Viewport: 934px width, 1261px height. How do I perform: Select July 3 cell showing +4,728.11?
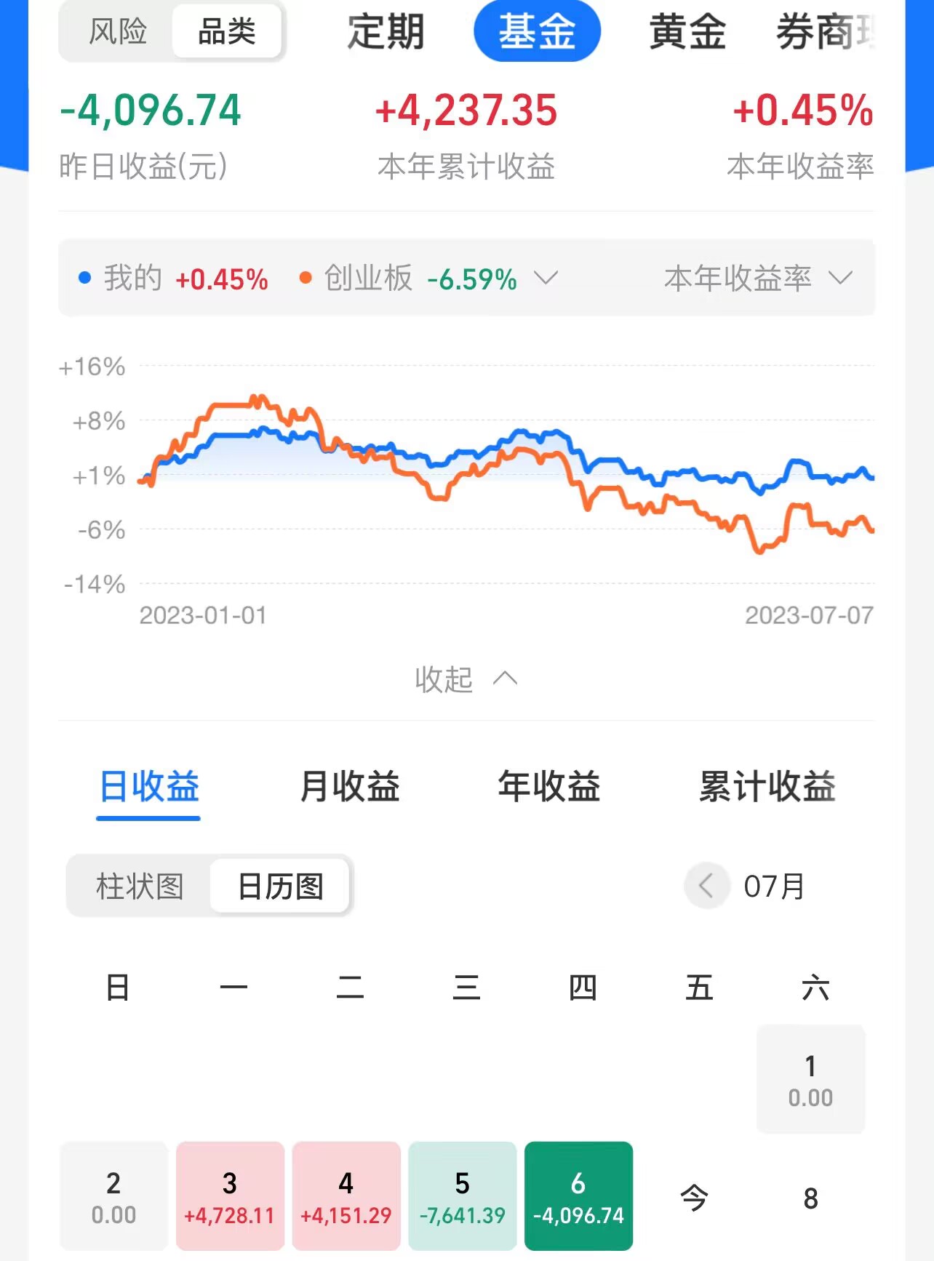pyautogui.click(x=230, y=1196)
